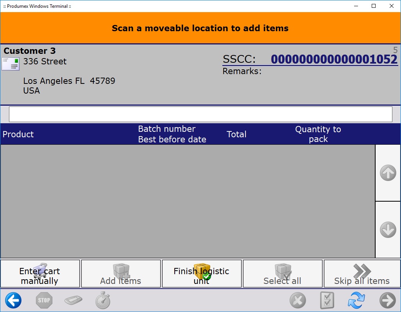Click the Add items button
Viewport: 401px width, 312px height.
(x=121, y=273)
